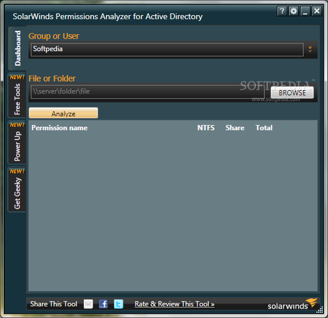
Task: Minimize the Permissions Analyzer window
Action: [x=305, y=11]
